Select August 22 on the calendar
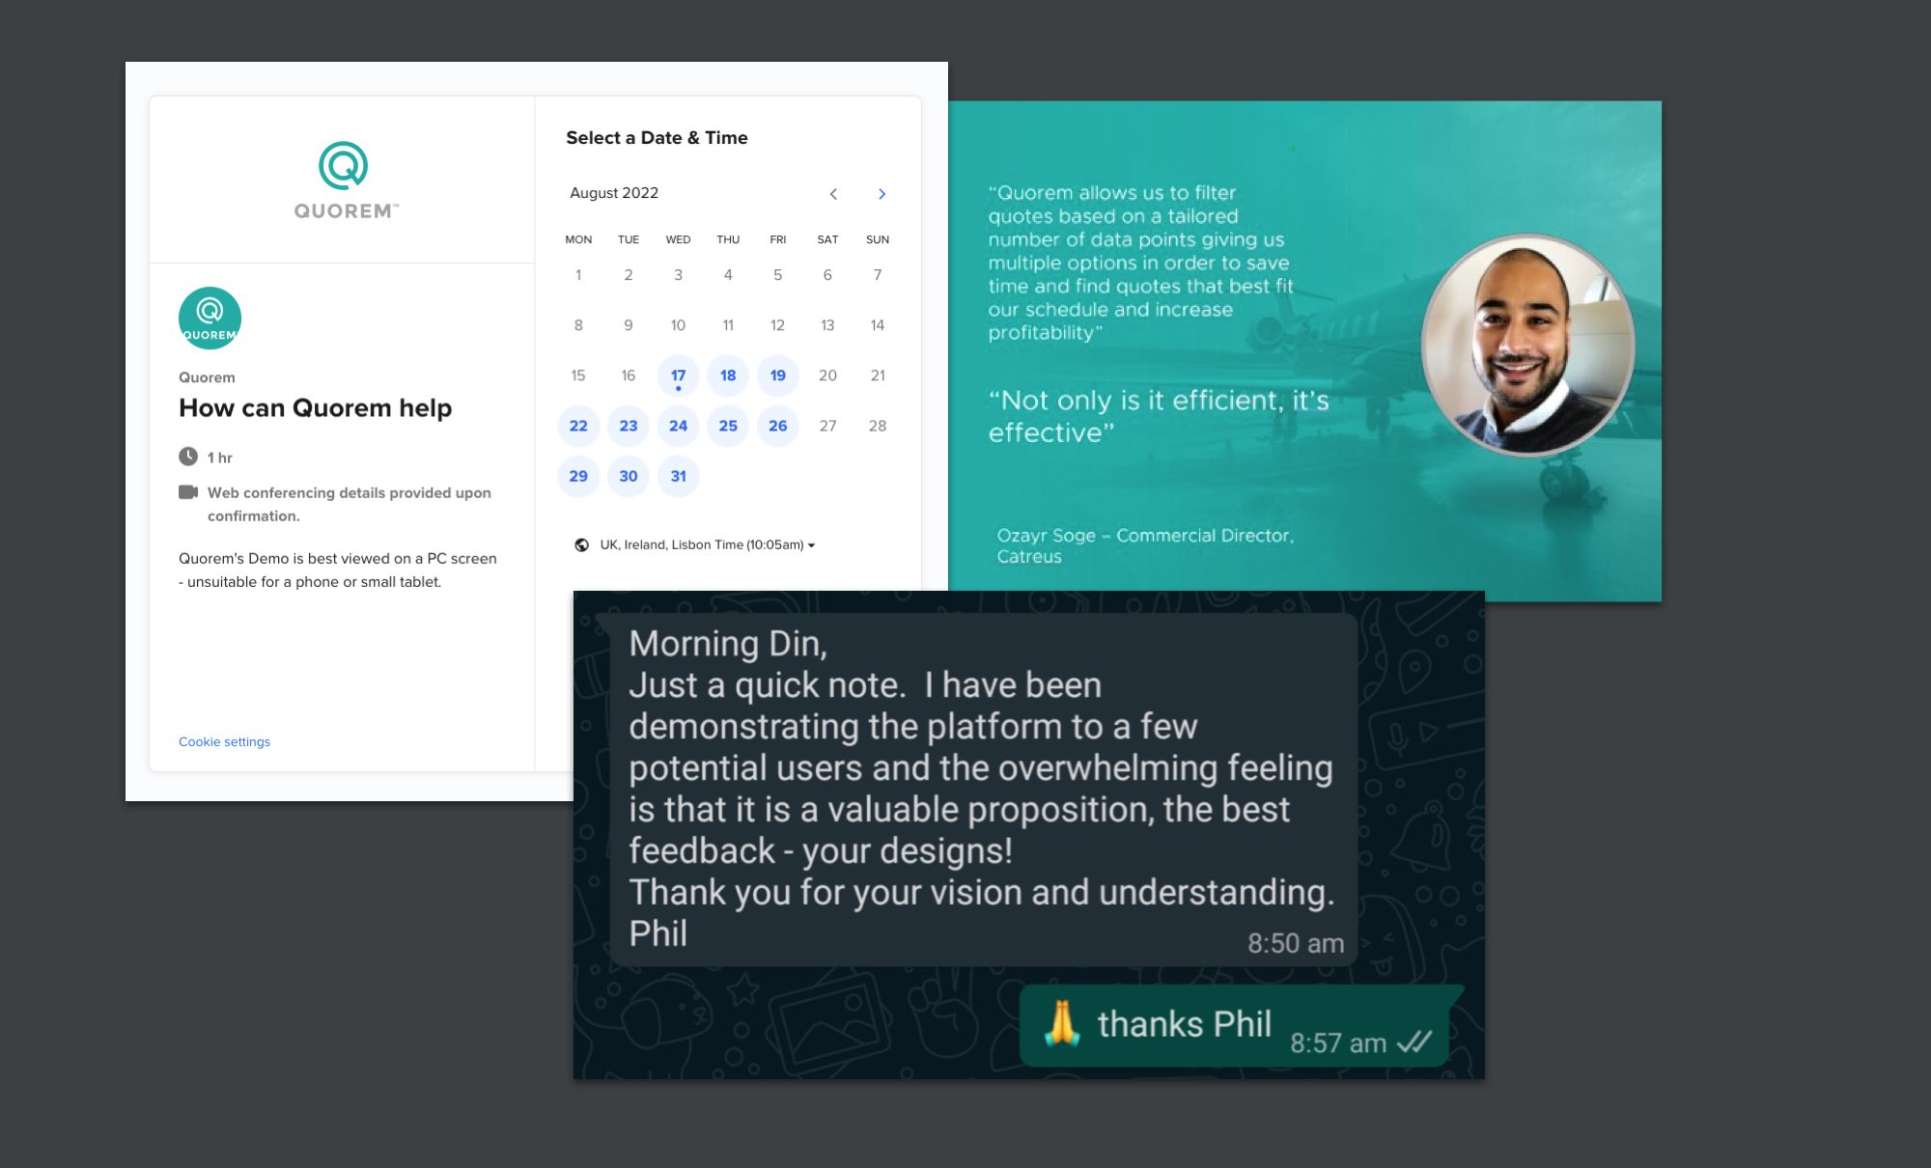The width and height of the screenshot is (1931, 1168). coord(578,426)
